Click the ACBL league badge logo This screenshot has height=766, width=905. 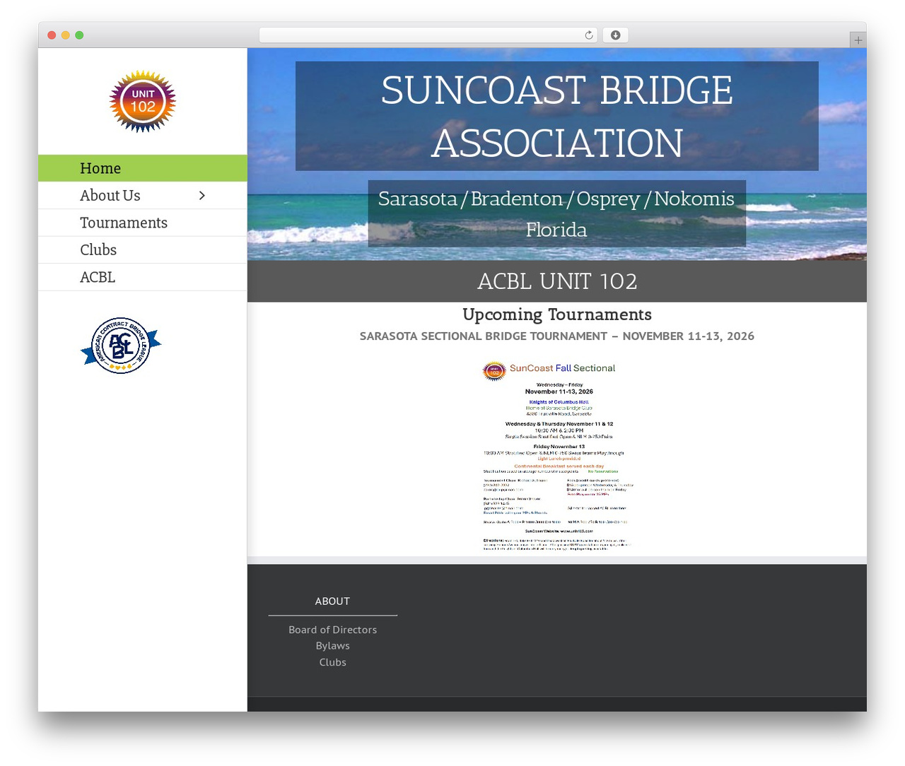point(121,345)
